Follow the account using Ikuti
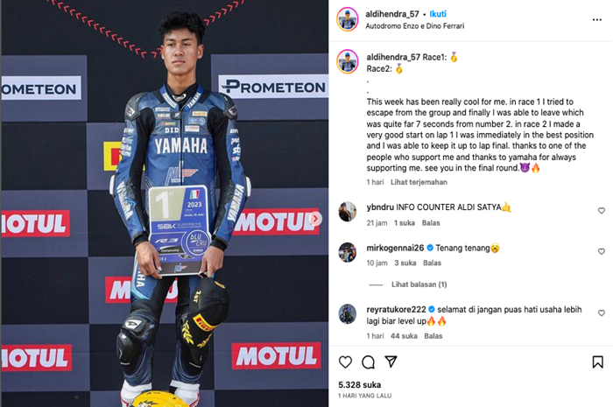613x407 pixels. tap(438, 14)
